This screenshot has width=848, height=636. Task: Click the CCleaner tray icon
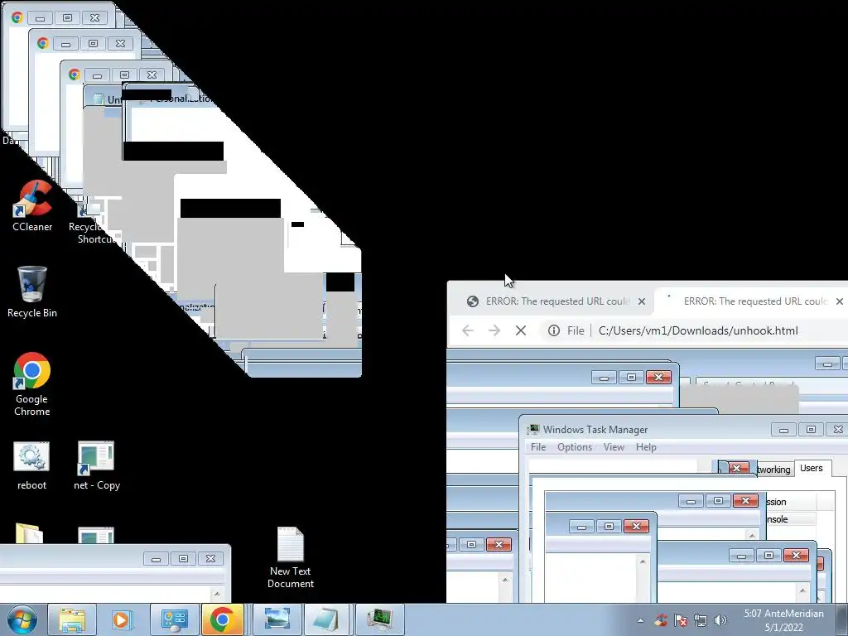[660, 620]
